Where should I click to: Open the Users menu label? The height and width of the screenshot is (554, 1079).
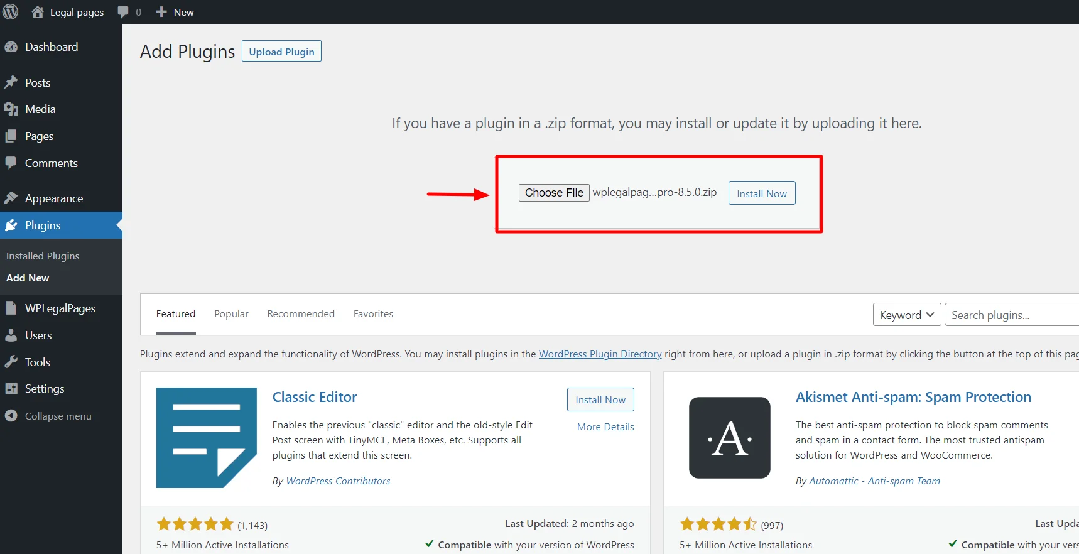[38, 335]
